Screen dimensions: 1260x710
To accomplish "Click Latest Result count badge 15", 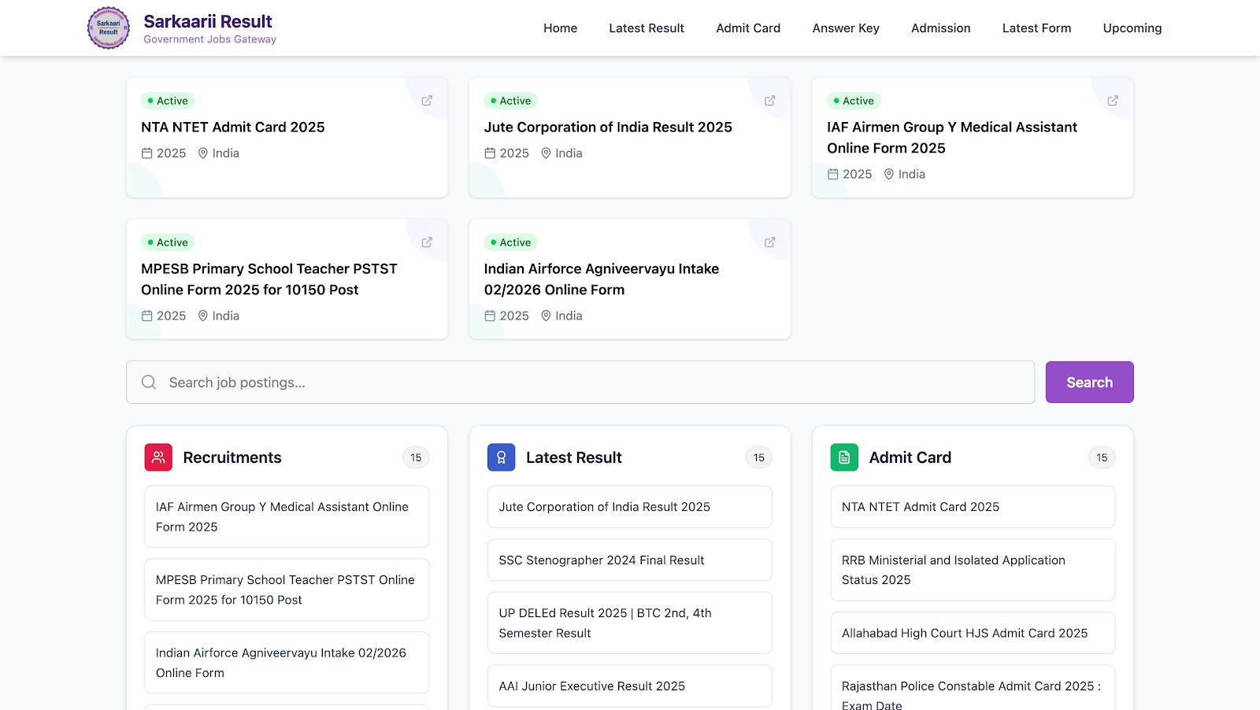I will click(759, 457).
